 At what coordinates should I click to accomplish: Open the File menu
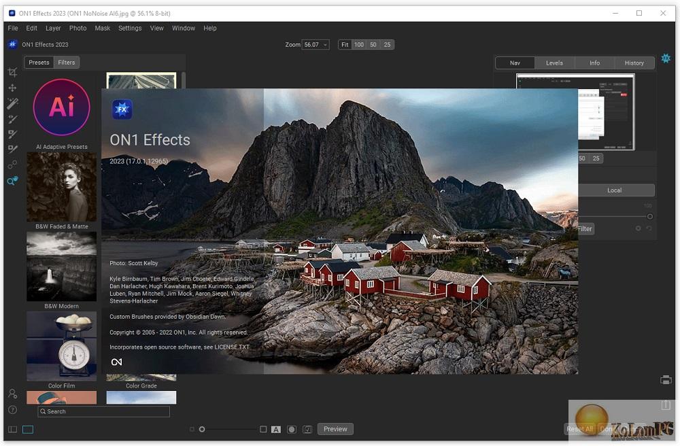13,28
